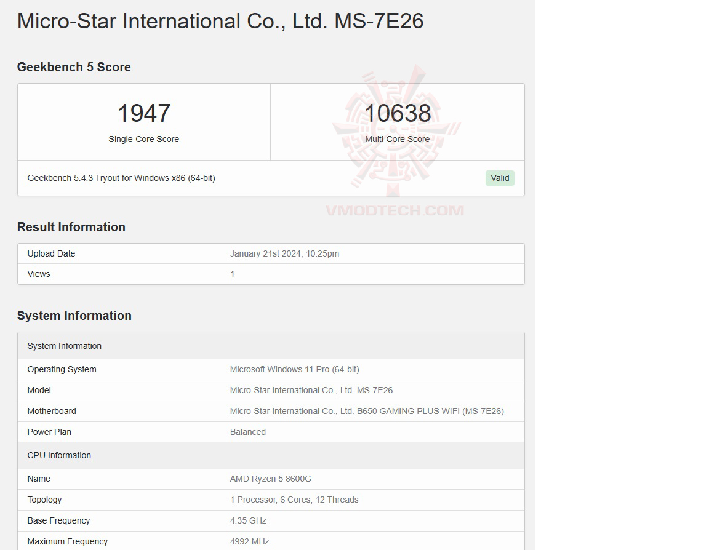The width and height of the screenshot is (709, 550).
Task: Select the 'Result Information' heading
Action: (71, 227)
